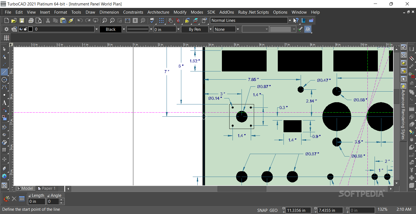Expand the layer 0 dropdown
Viewport: 416px width, 214px height.
point(96,29)
